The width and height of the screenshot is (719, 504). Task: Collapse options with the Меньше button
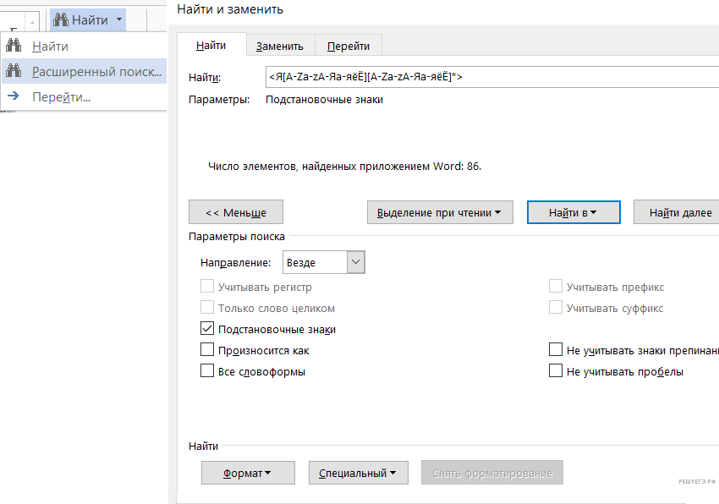coord(235,212)
